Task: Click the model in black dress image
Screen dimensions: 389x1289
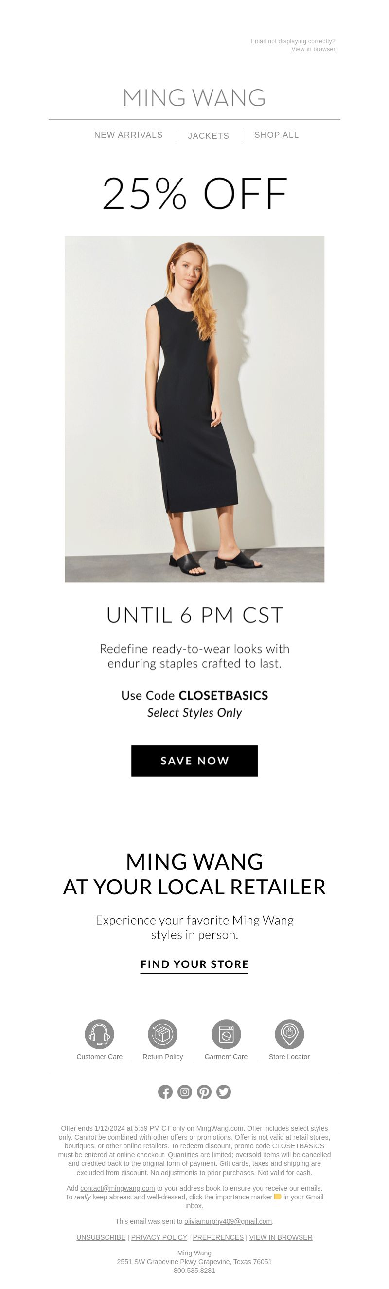Action: point(194,409)
